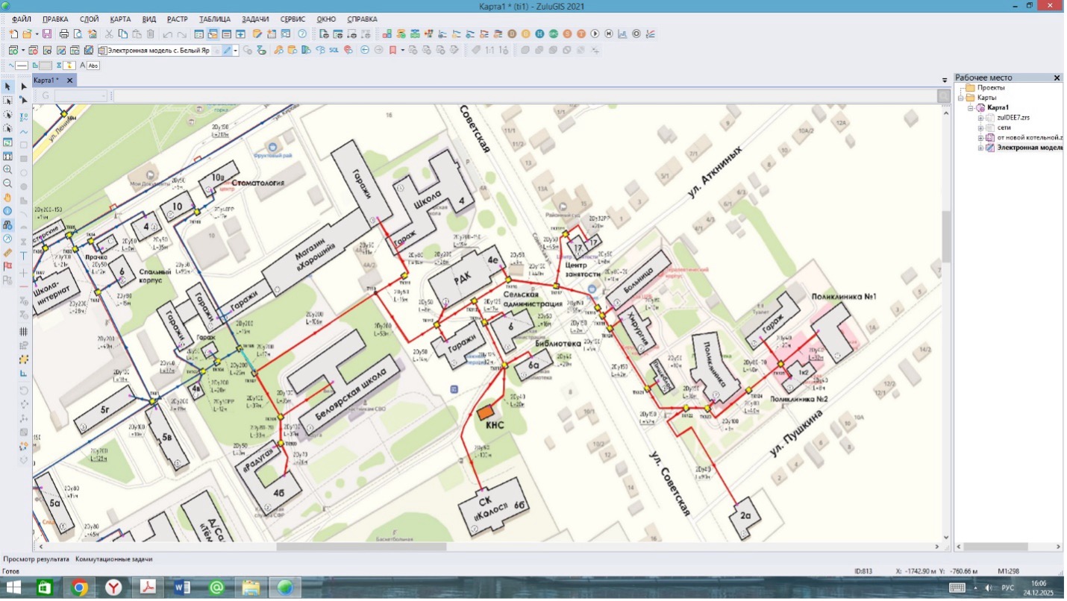Click the Help question mark icon
Screen dimensions: 1067x601
point(302,34)
